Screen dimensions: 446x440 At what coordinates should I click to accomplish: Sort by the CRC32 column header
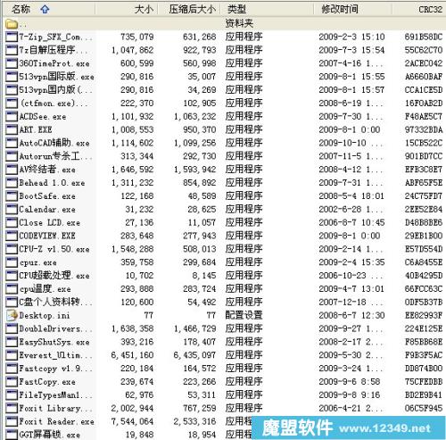click(x=430, y=9)
